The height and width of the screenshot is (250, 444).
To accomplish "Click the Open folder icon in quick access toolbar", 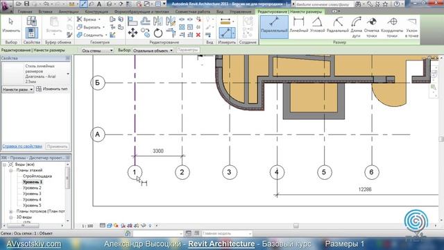I will point(19,4).
